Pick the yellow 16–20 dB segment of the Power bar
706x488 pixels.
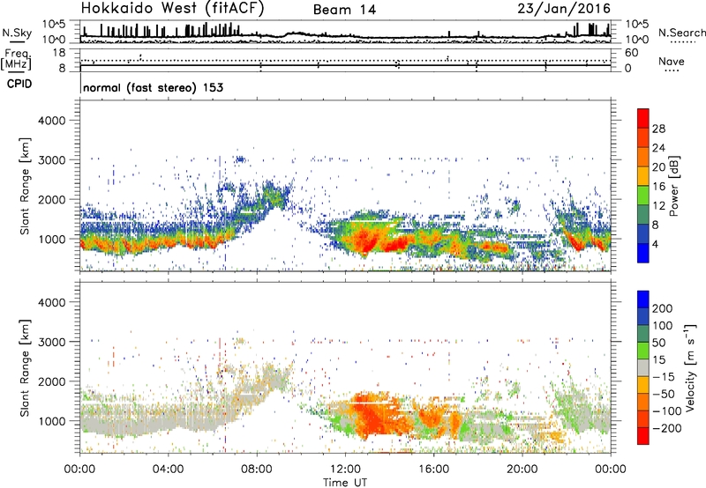[643, 175]
